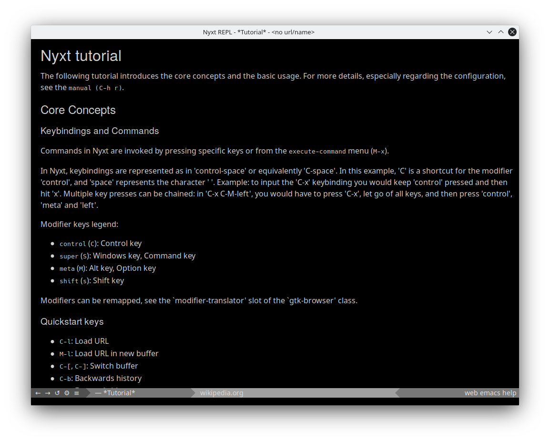550x442 pixels.
Task: Click the 'M-x' keybinding text
Action: pos(379,152)
